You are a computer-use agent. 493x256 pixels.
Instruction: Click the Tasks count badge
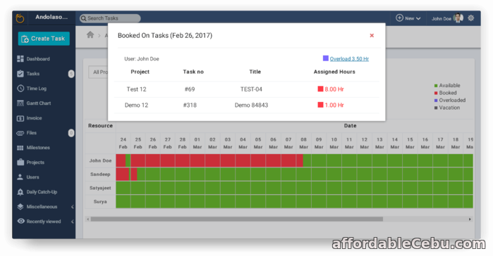(71, 74)
